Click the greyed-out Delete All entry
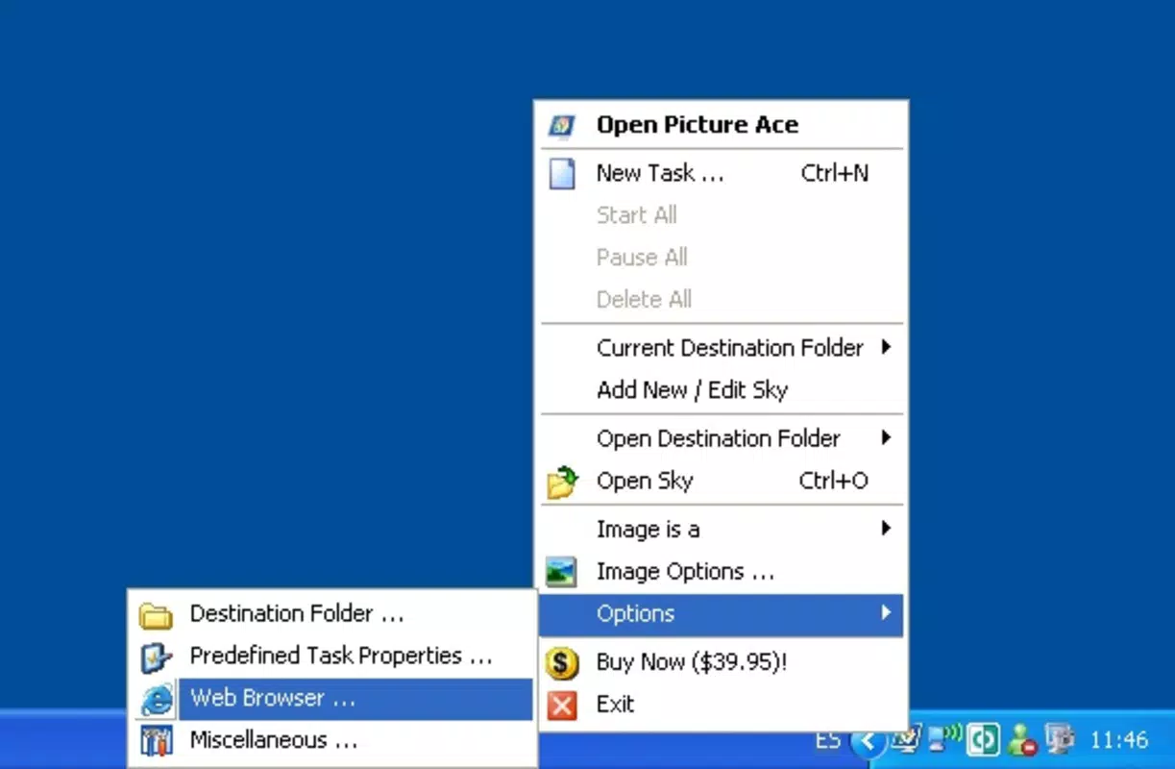Viewport: 1175px width, 769px height. tap(722, 300)
